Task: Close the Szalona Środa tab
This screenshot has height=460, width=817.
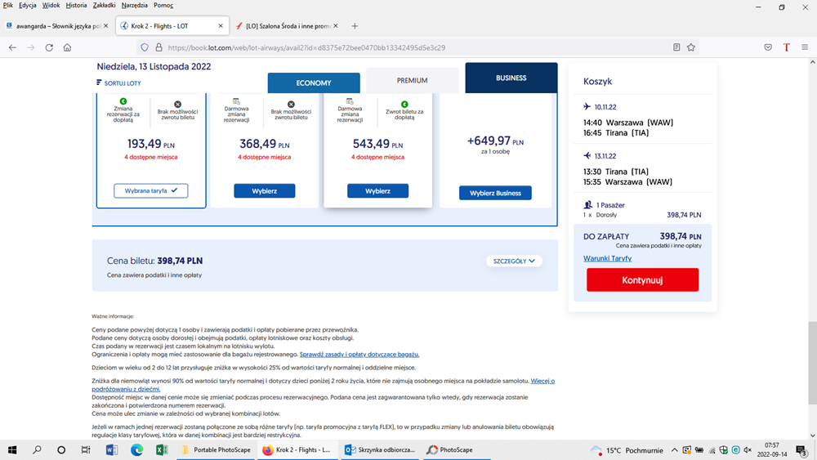Action: 336,25
